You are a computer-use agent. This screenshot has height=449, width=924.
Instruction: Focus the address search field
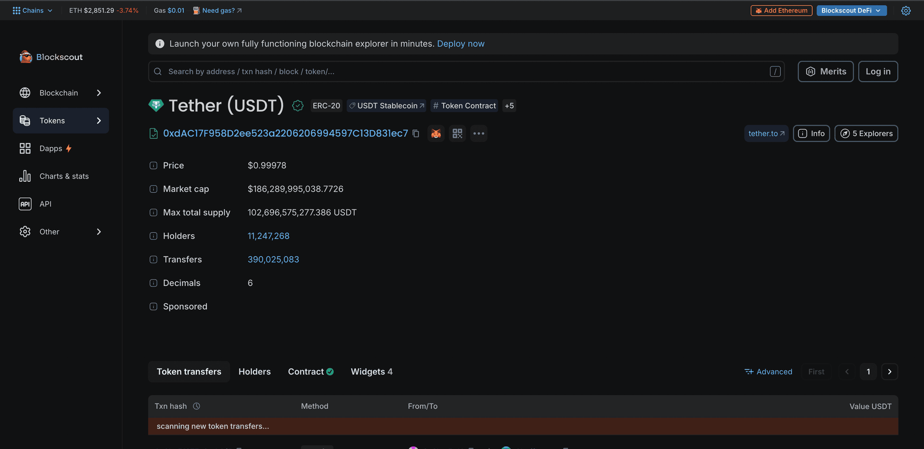[x=462, y=72]
